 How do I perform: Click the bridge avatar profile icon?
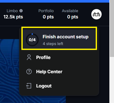coord(96,14)
